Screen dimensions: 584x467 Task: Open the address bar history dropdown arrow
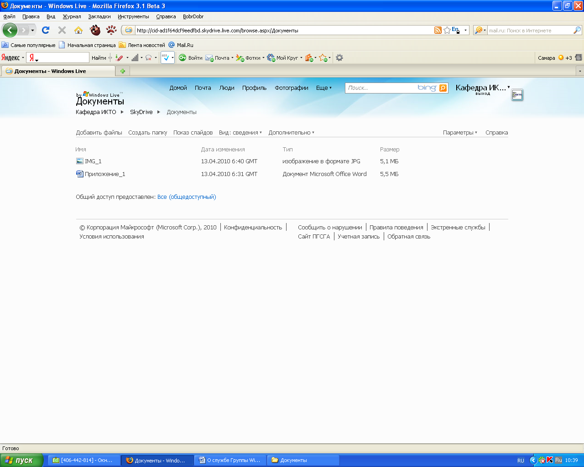point(465,31)
